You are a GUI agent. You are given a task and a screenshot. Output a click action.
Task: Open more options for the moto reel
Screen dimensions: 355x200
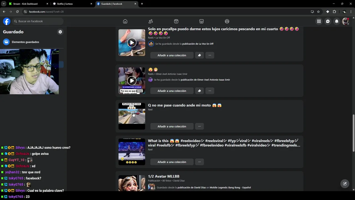pos(199,126)
